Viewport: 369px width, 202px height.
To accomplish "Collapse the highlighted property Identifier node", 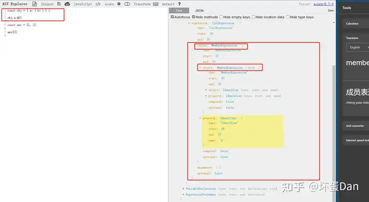I will 200,118.
